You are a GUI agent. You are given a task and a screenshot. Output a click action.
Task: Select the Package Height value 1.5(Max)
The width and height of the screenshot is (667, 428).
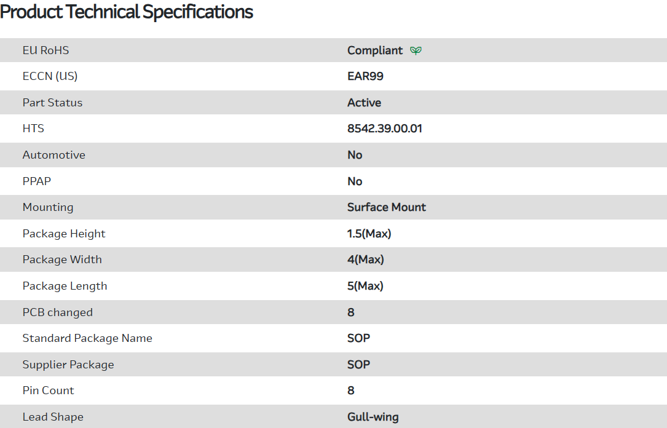(x=369, y=234)
